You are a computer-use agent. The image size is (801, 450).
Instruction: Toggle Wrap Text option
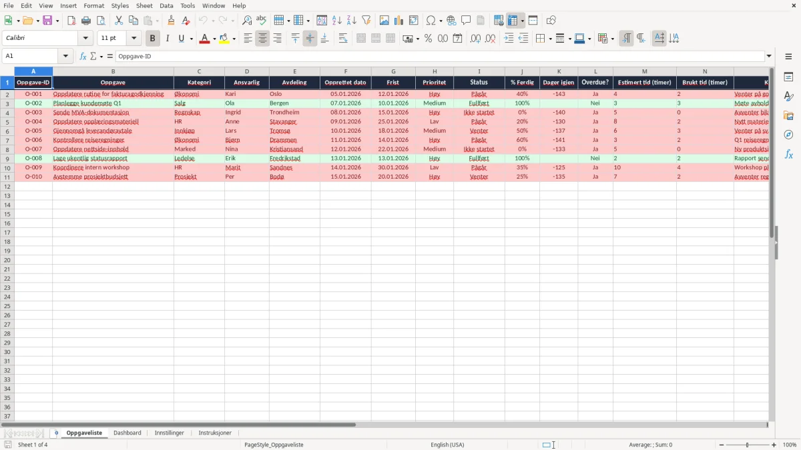coord(342,39)
